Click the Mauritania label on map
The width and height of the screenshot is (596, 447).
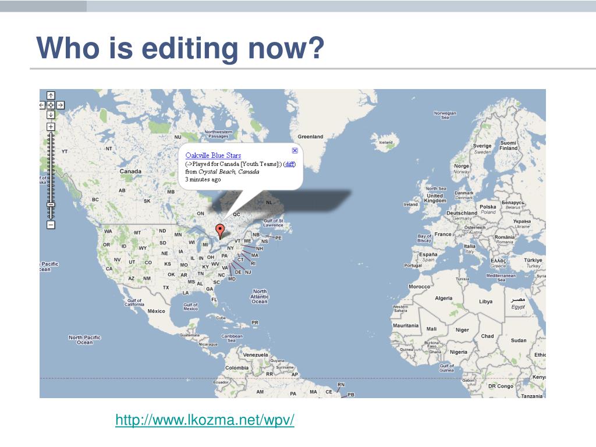pyautogui.click(x=406, y=325)
